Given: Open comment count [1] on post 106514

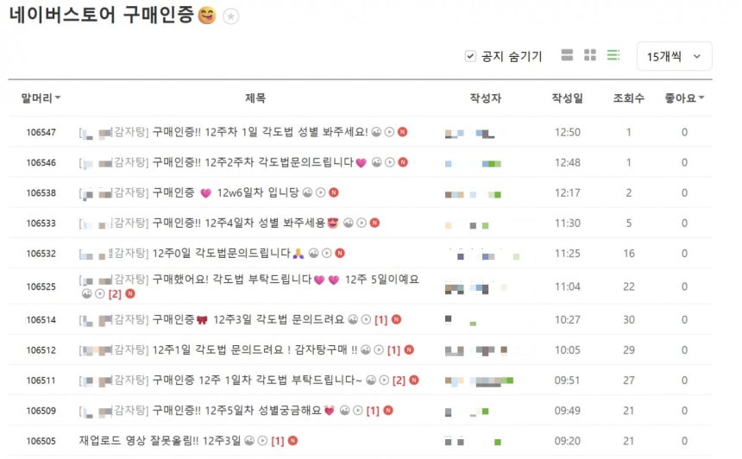Looking at the screenshot, I should coord(381,320).
